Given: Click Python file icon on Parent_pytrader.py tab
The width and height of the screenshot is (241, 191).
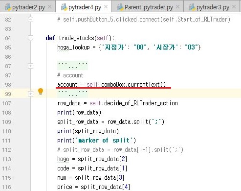Looking at the screenshot, I should (120, 7).
